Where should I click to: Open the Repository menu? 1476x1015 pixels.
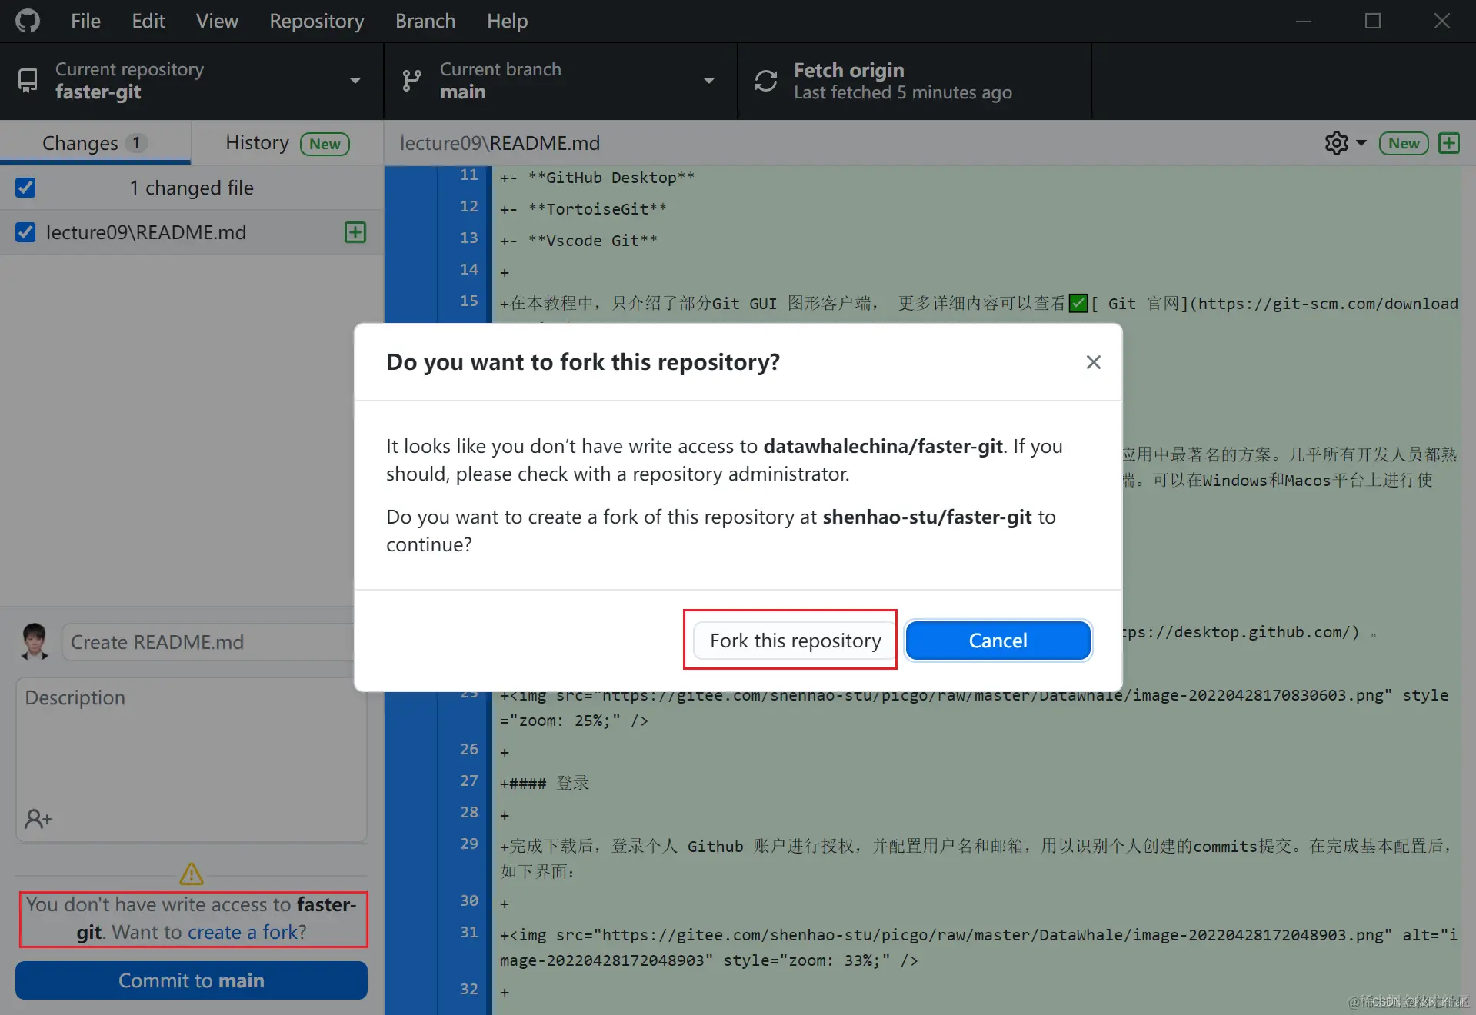317,21
